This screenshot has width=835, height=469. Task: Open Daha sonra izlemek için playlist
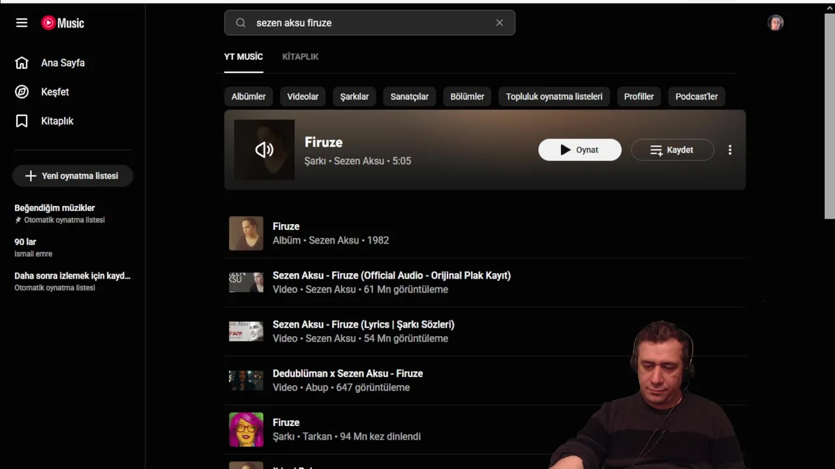point(72,276)
